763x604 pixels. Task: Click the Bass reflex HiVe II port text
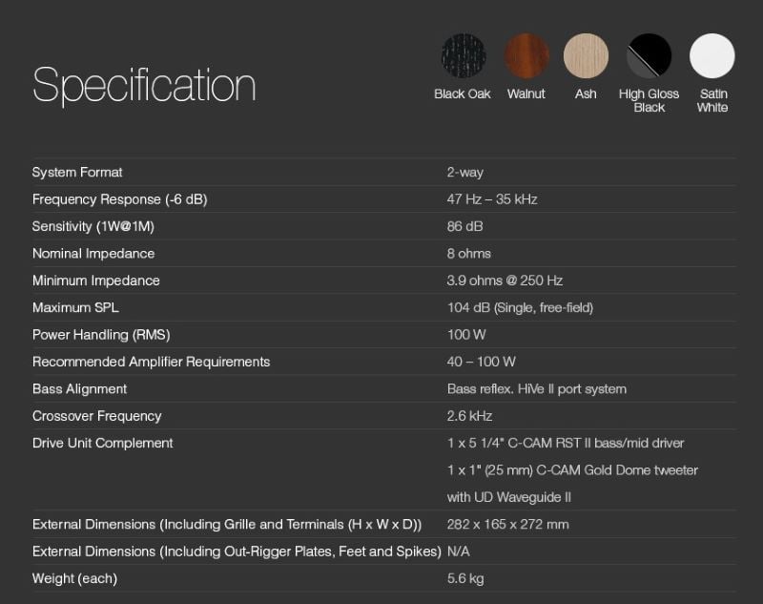click(536, 389)
